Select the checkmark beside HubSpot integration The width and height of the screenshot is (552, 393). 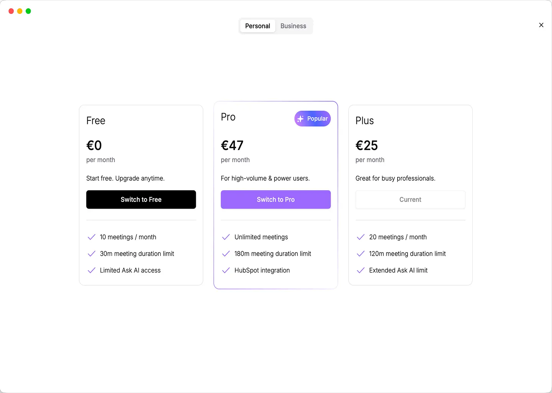226,270
